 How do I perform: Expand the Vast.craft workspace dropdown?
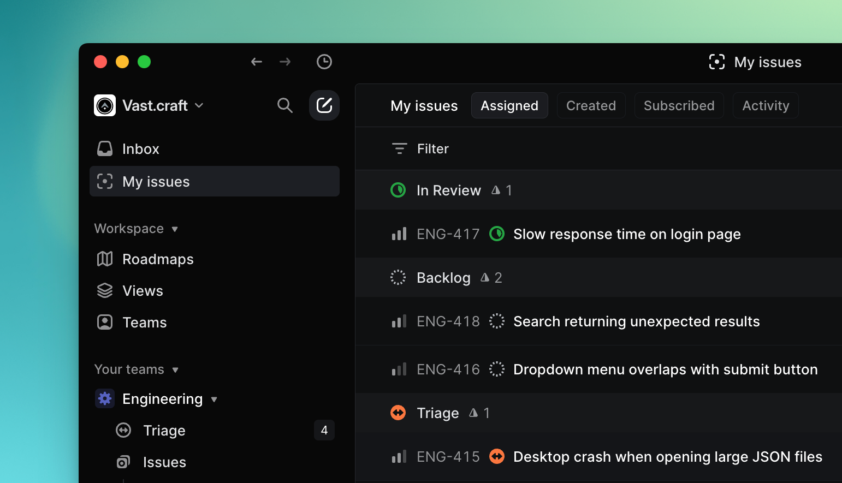[x=199, y=105]
